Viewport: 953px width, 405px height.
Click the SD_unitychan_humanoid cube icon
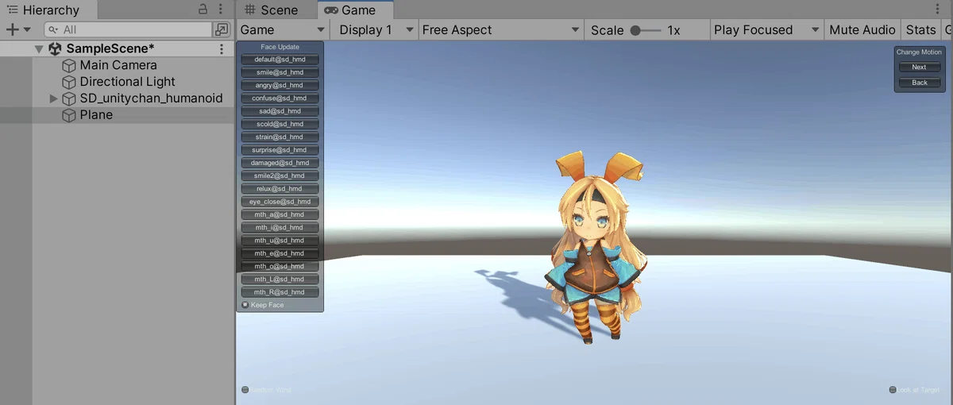coord(69,98)
